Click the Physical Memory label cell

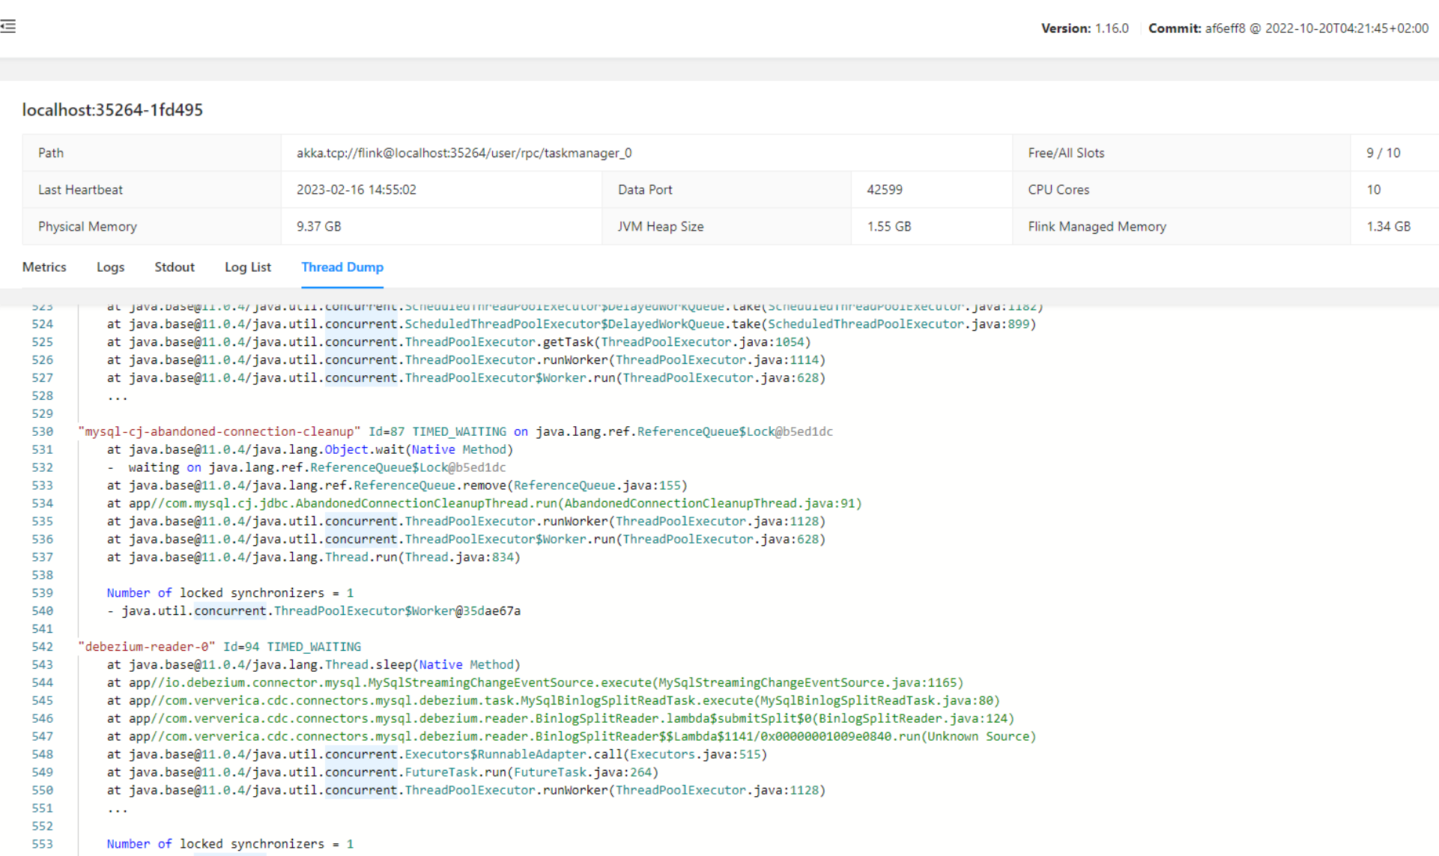coord(152,226)
